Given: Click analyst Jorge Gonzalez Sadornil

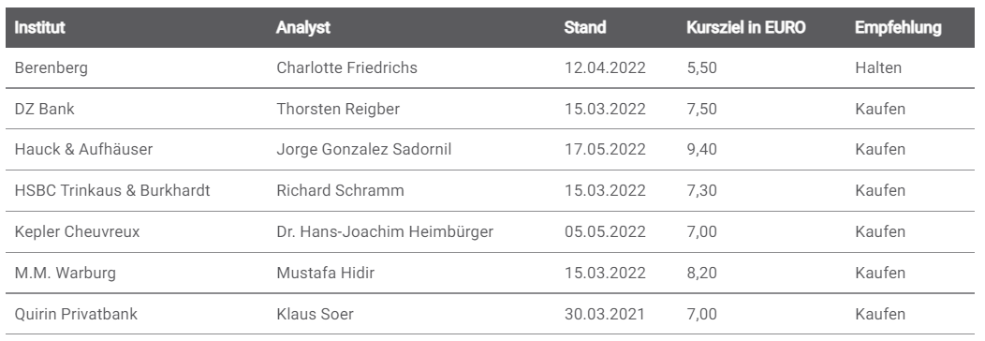Looking at the screenshot, I should tap(363, 150).
